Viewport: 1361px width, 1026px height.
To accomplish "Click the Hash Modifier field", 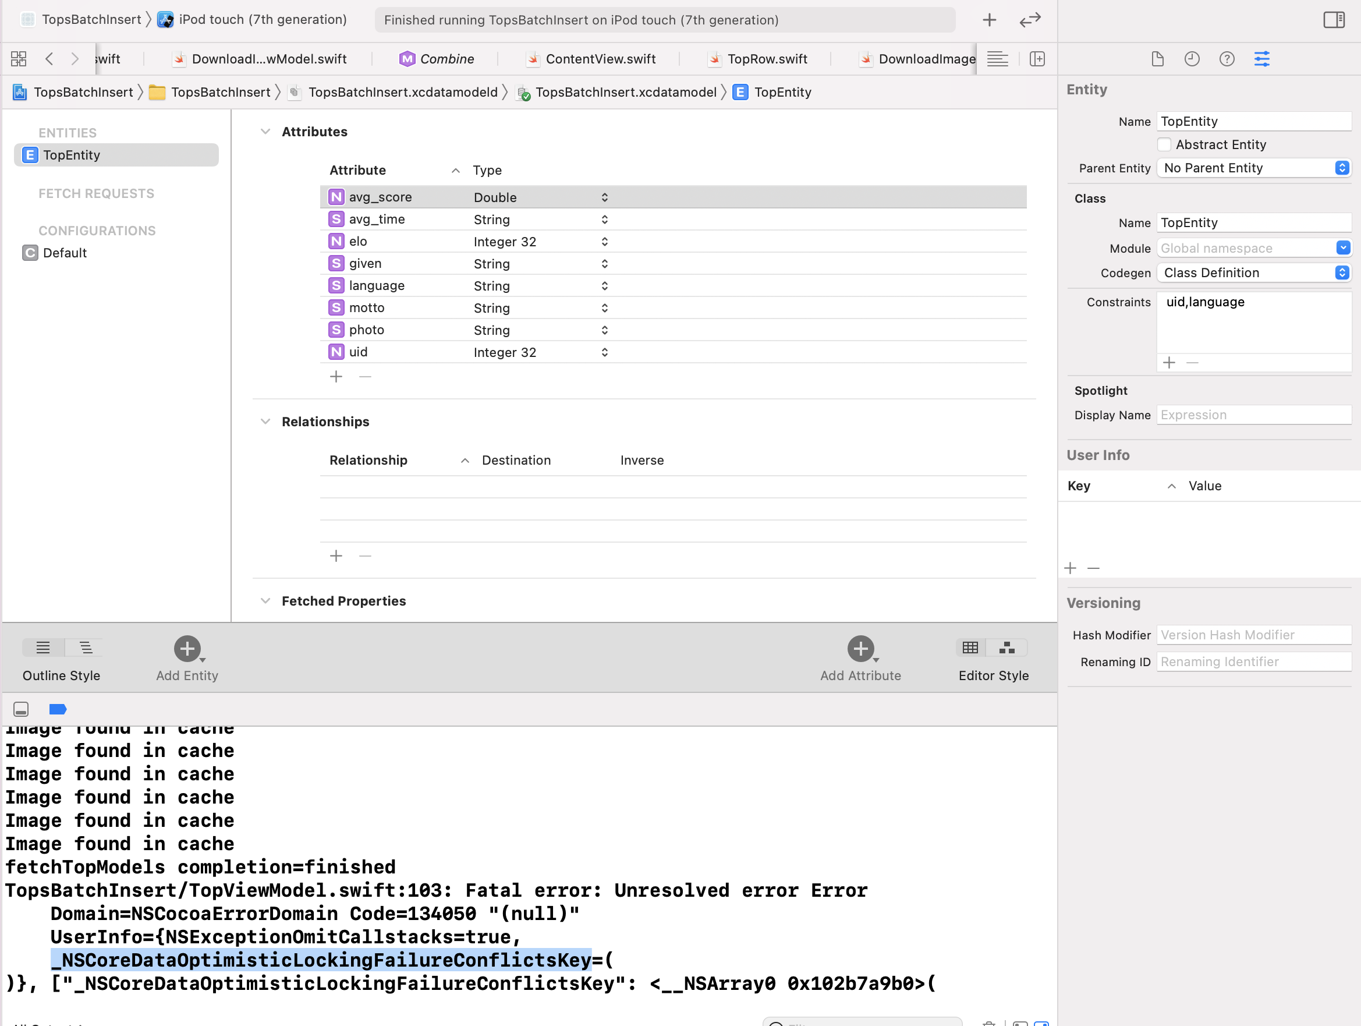I will pyautogui.click(x=1254, y=635).
